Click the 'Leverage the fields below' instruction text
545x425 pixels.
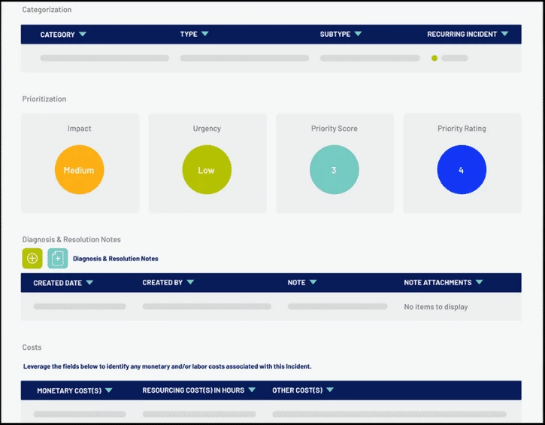point(167,366)
